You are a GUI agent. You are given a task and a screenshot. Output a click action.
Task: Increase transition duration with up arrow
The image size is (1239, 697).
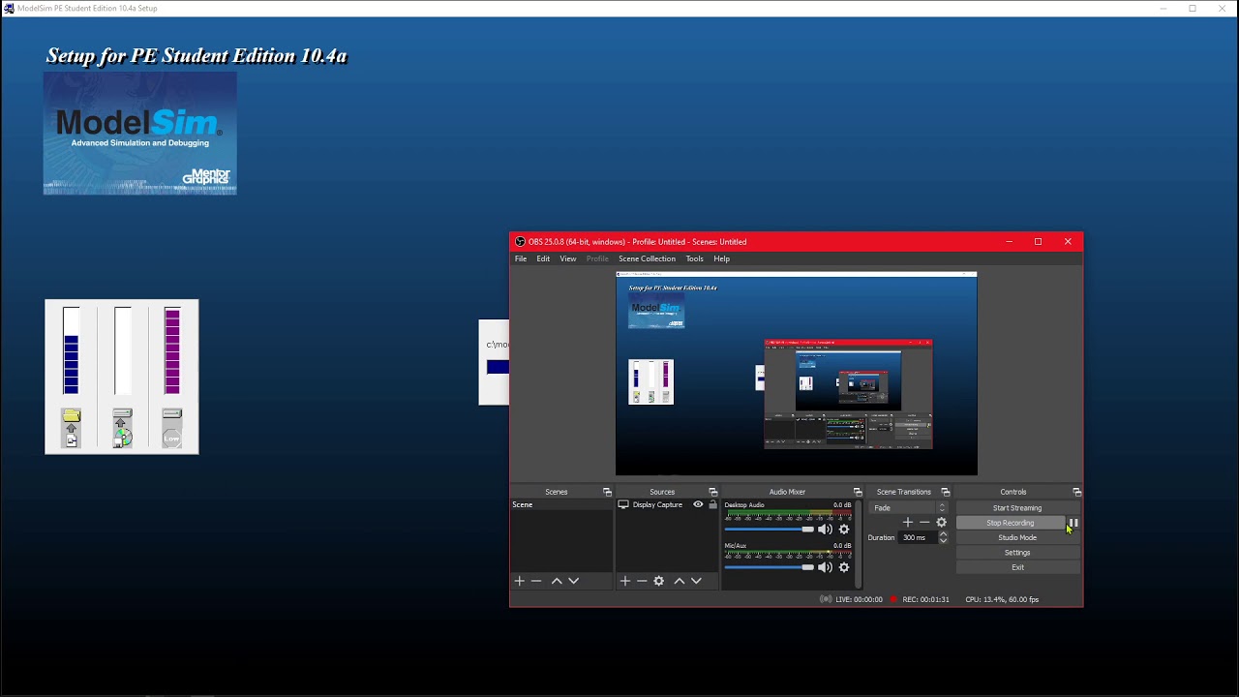tap(944, 533)
